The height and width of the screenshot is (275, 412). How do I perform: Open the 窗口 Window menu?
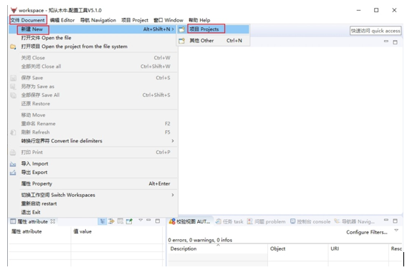168,20
